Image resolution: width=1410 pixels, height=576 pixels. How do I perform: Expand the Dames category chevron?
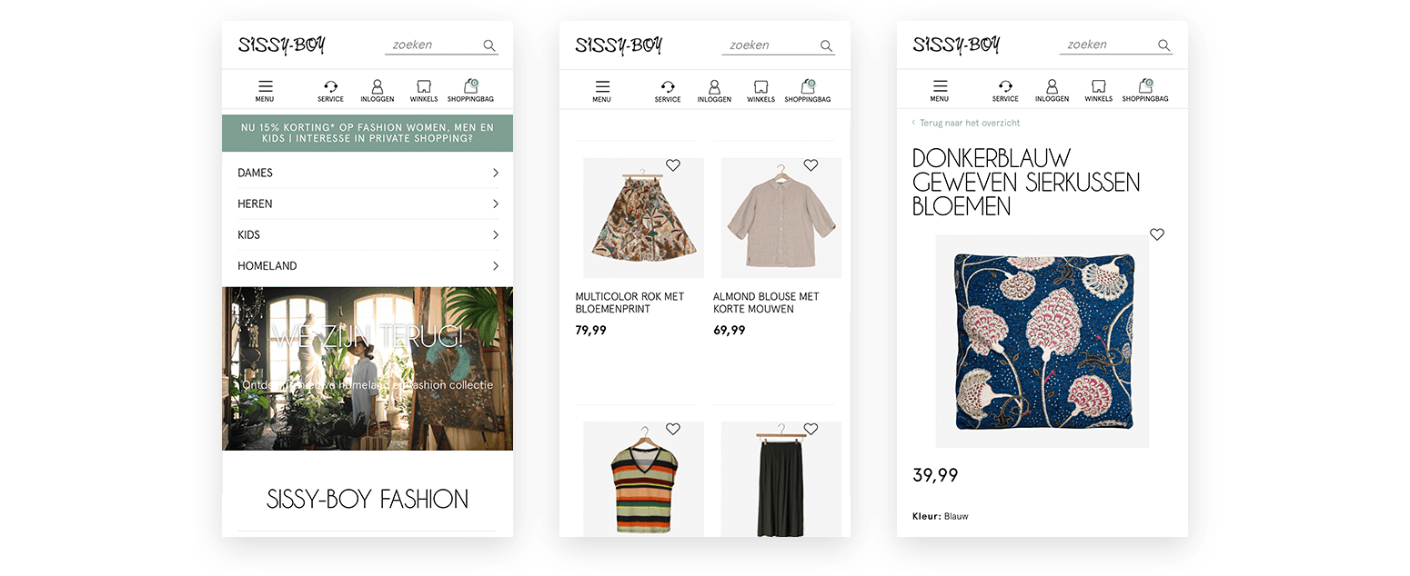(x=496, y=173)
